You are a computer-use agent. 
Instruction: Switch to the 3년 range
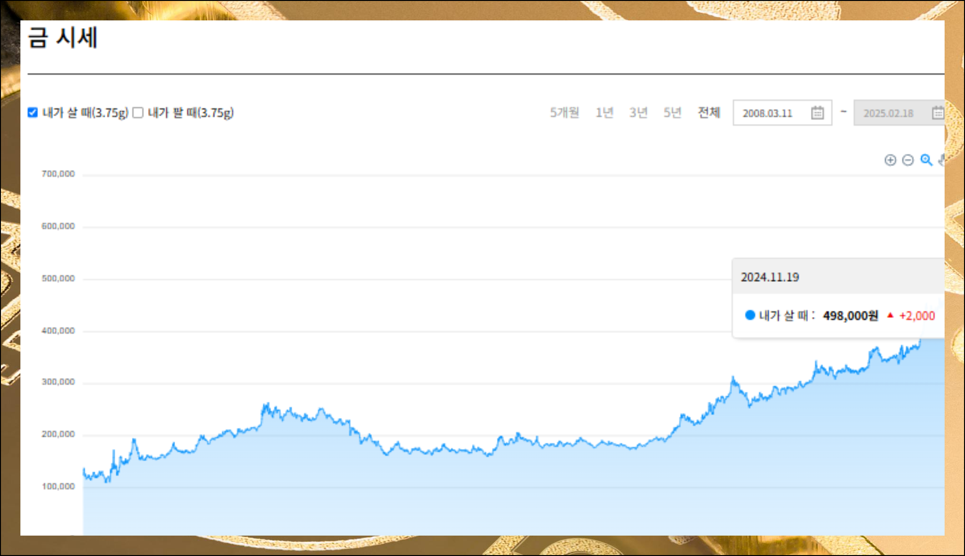tap(638, 112)
